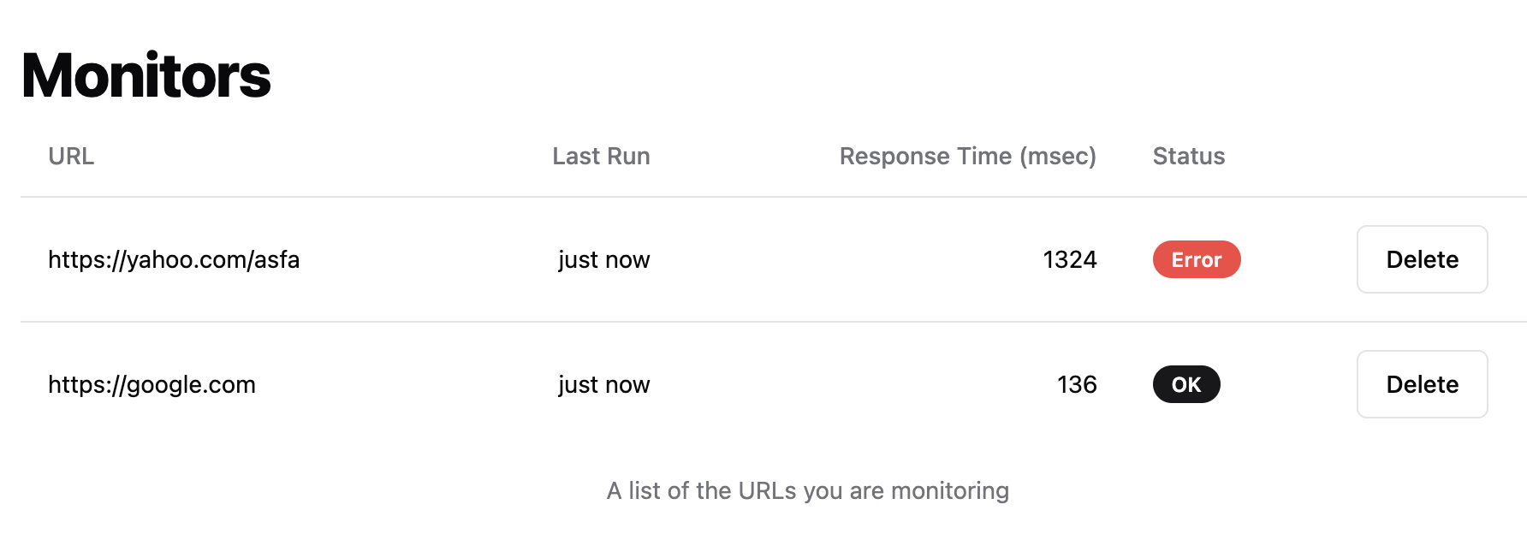Click the word 'Error' in red badge
This screenshot has height=534, width=1527.
point(1197,259)
